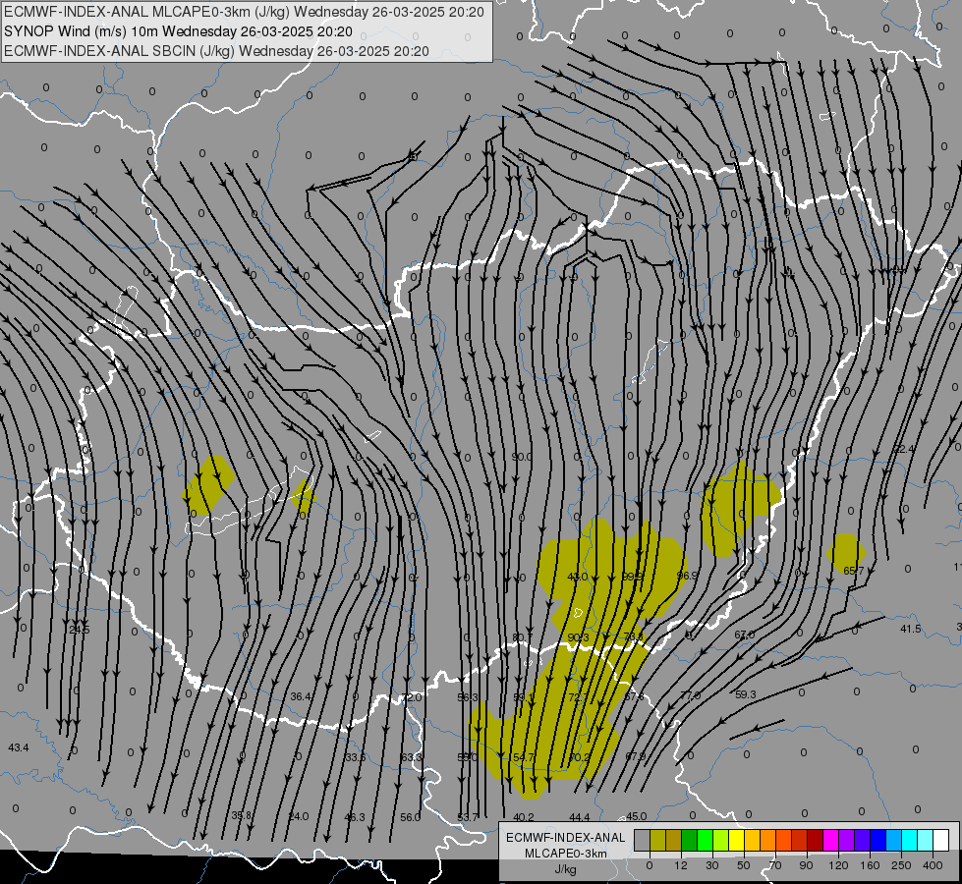Click the 35.8 map value
Screen dimensions: 962x884
pyautogui.click(x=242, y=815)
